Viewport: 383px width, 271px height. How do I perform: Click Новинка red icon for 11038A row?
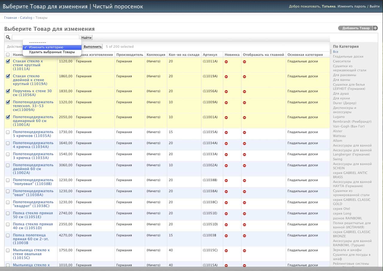(226, 192)
